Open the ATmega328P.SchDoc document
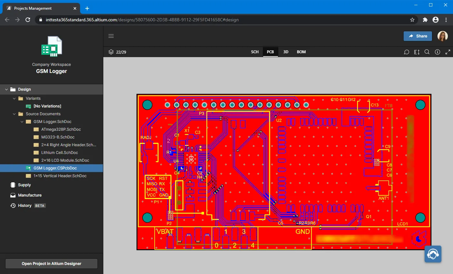Image resolution: width=453 pixels, height=274 pixels. [61, 129]
